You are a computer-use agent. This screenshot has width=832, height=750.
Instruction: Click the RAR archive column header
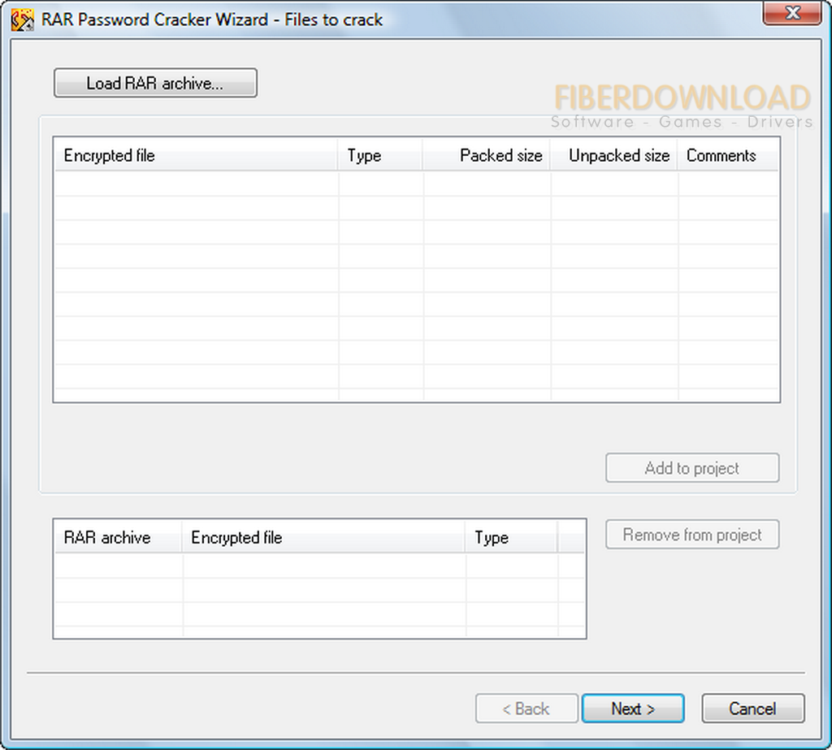(118, 538)
